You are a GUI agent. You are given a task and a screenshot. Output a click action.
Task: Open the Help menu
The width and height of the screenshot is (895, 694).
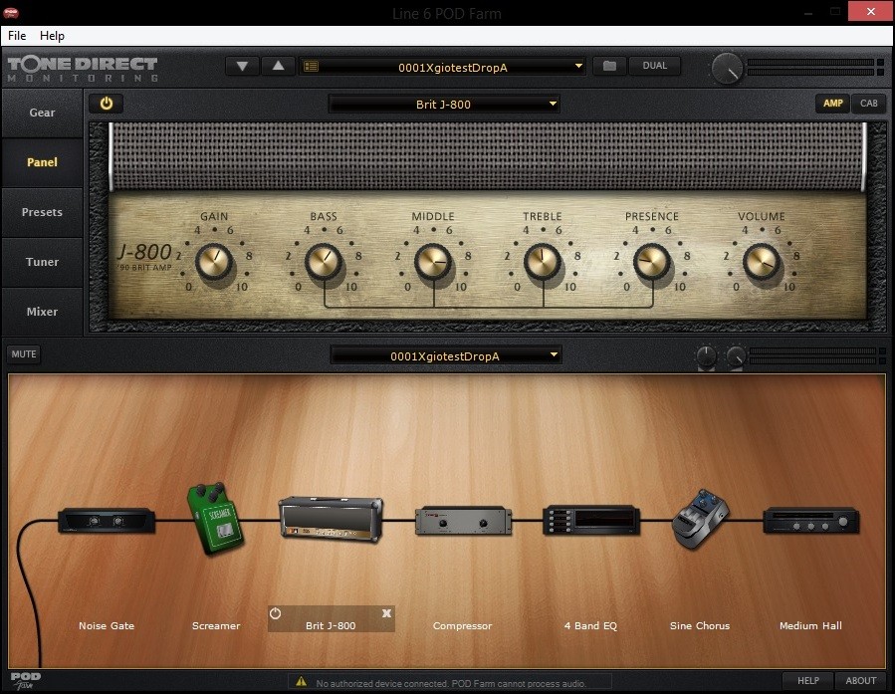point(52,36)
